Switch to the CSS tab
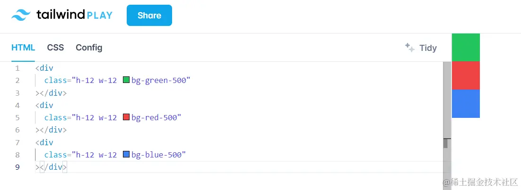Image resolution: width=521 pixels, height=190 pixels. click(x=55, y=48)
